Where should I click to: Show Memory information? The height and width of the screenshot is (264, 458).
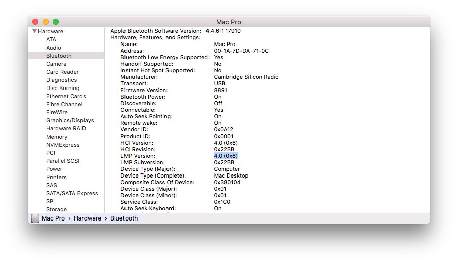pyautogui.click(x=57, y=137)
